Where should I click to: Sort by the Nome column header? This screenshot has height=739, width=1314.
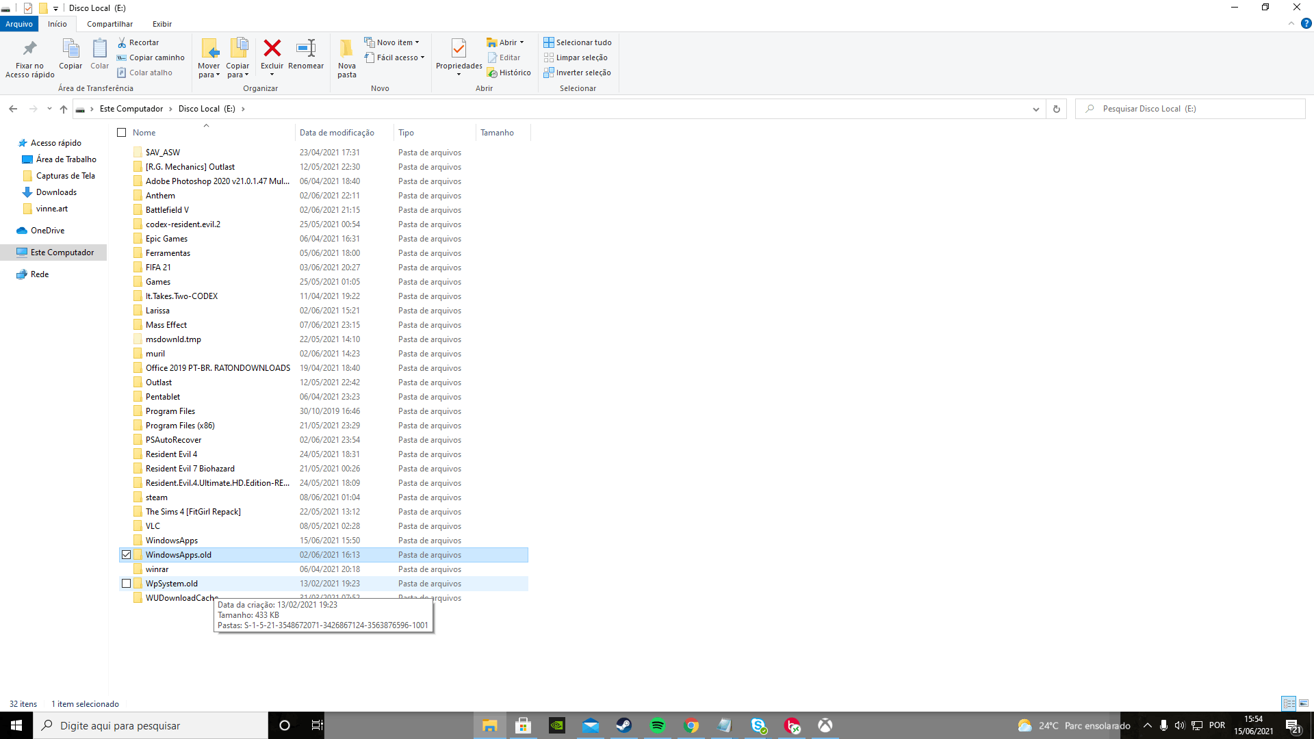click(207, 133)
